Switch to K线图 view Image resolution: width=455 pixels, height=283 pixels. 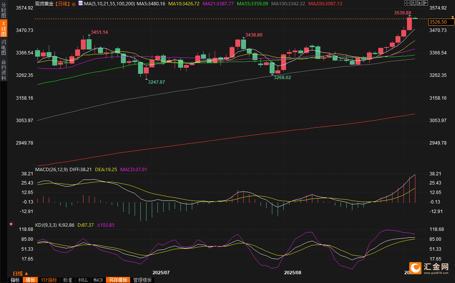pos(4,29)
